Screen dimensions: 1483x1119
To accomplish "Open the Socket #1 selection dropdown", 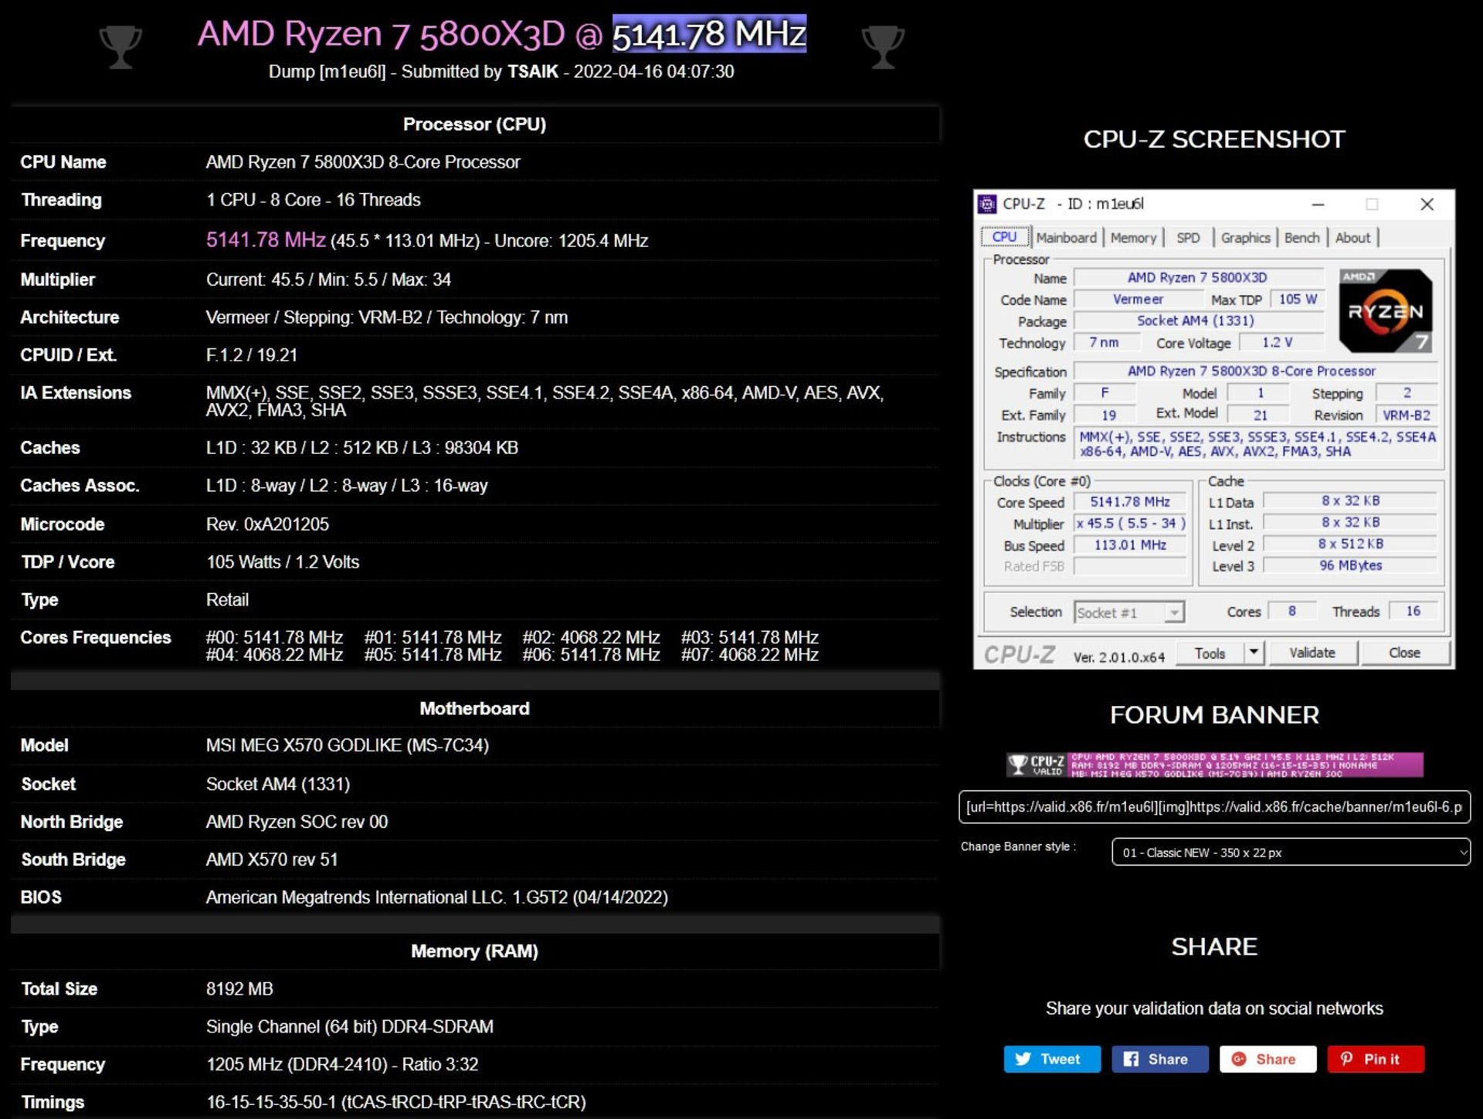I will pos(1175,612).
